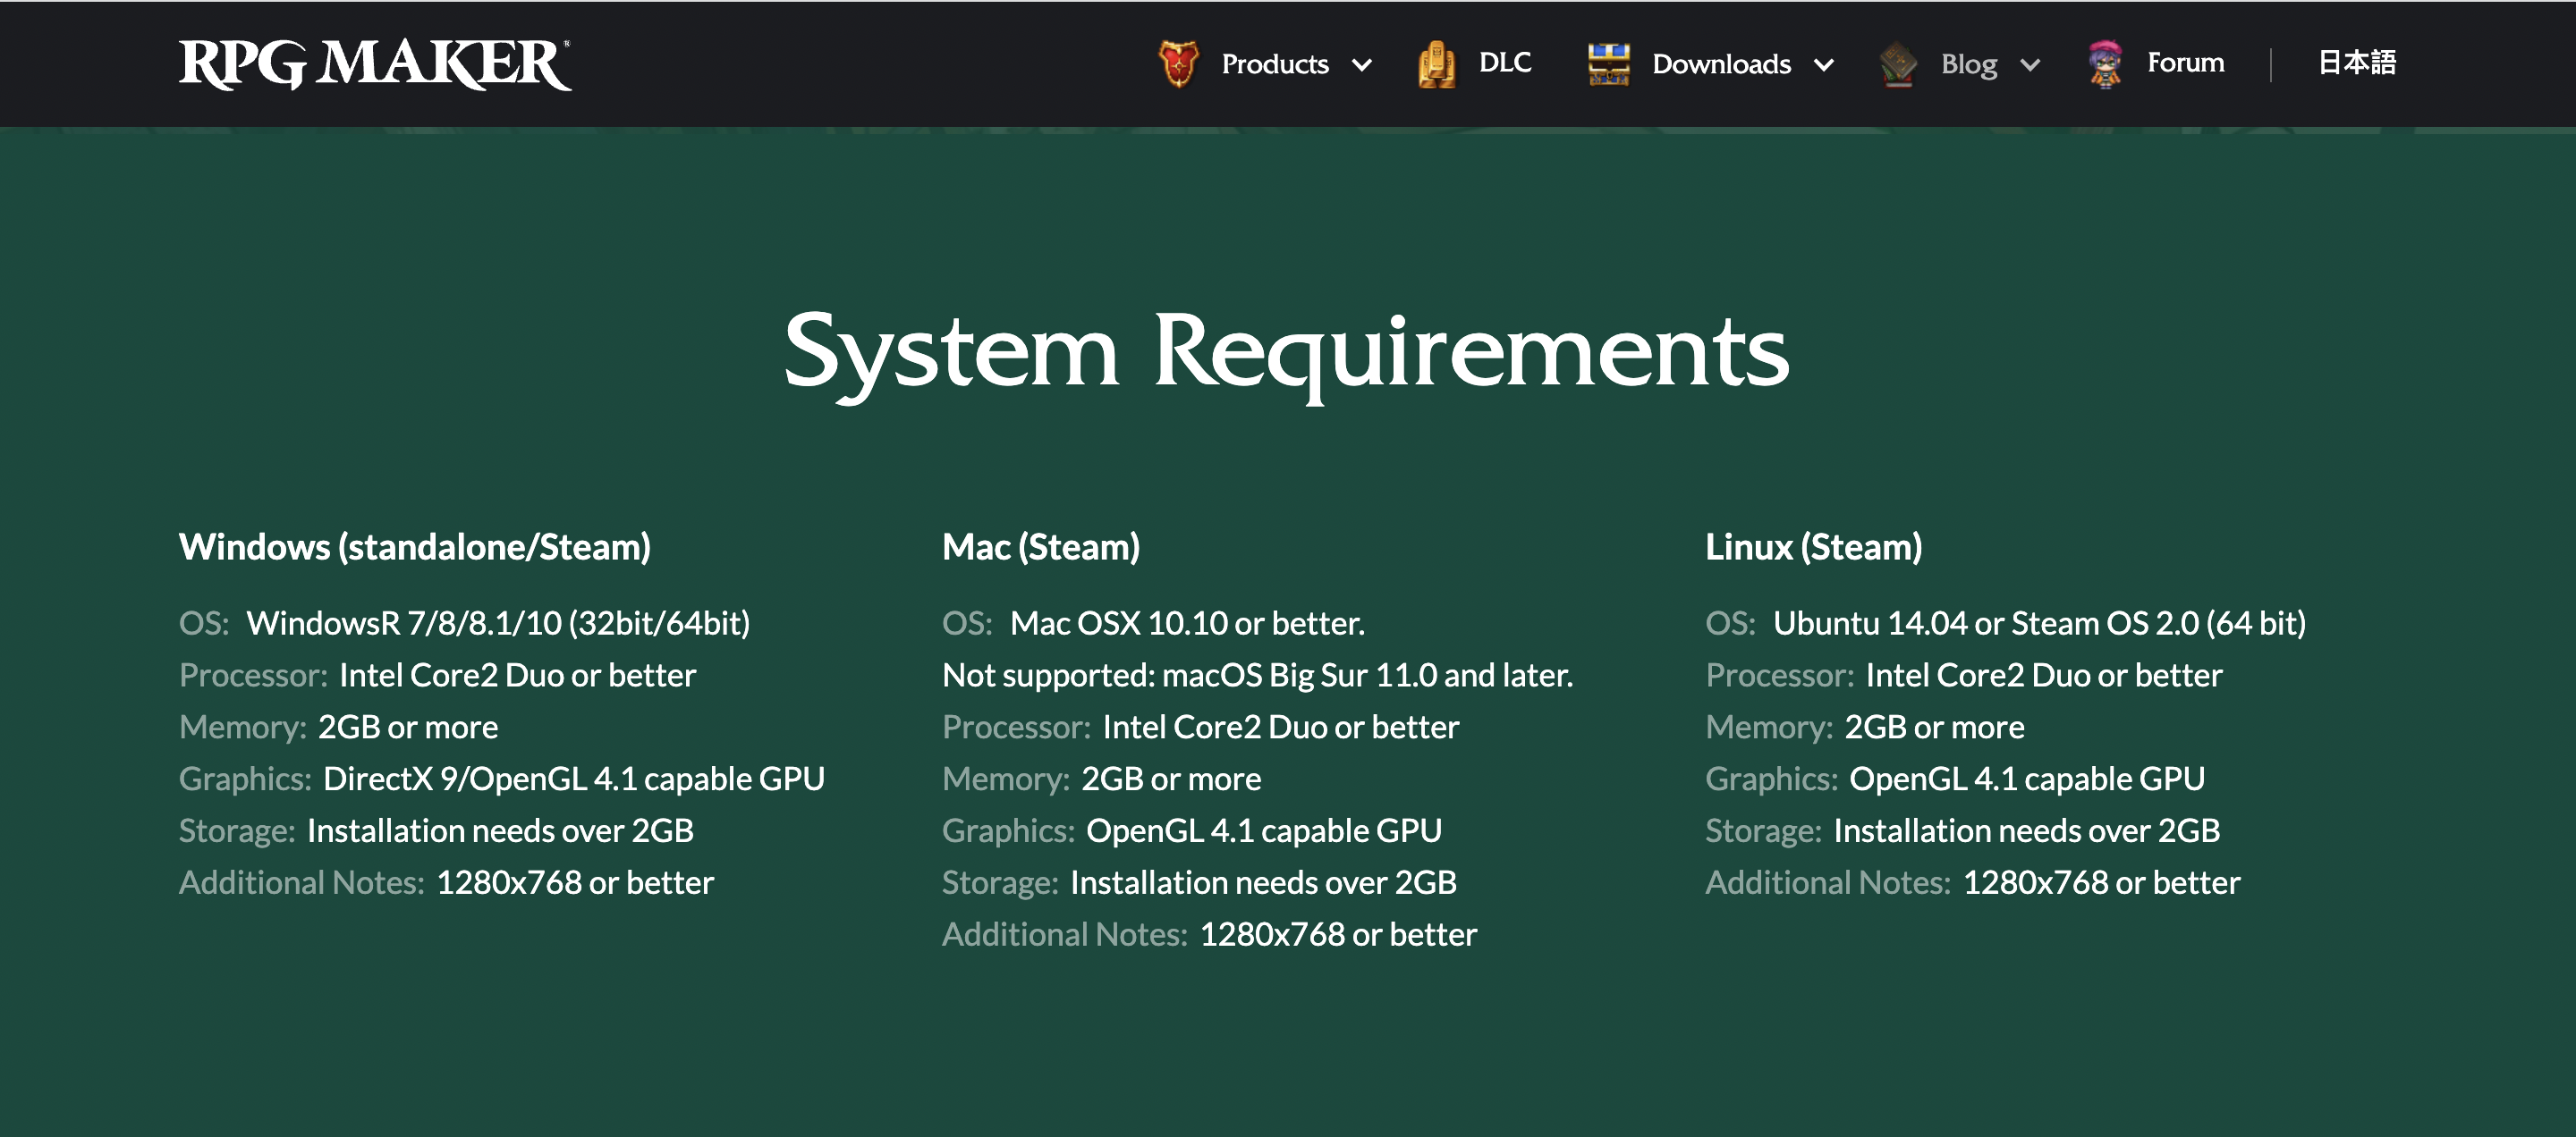Viewport: 2576px width, 1137px height.
Task: Click Windows Storage Installation needs over 2GB
Action: (x=436, y=831)
